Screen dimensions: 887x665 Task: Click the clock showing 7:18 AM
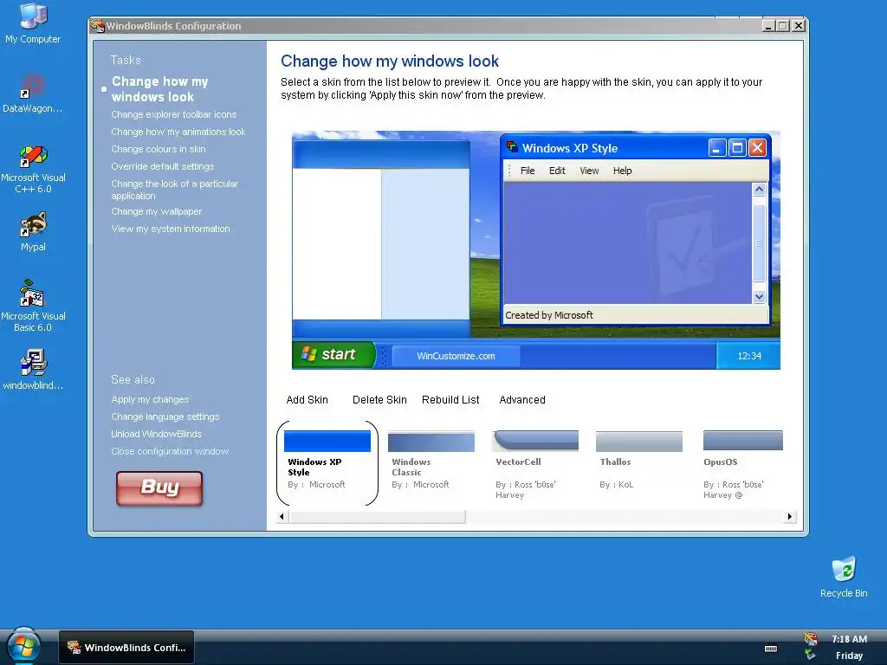click(849, 639)
